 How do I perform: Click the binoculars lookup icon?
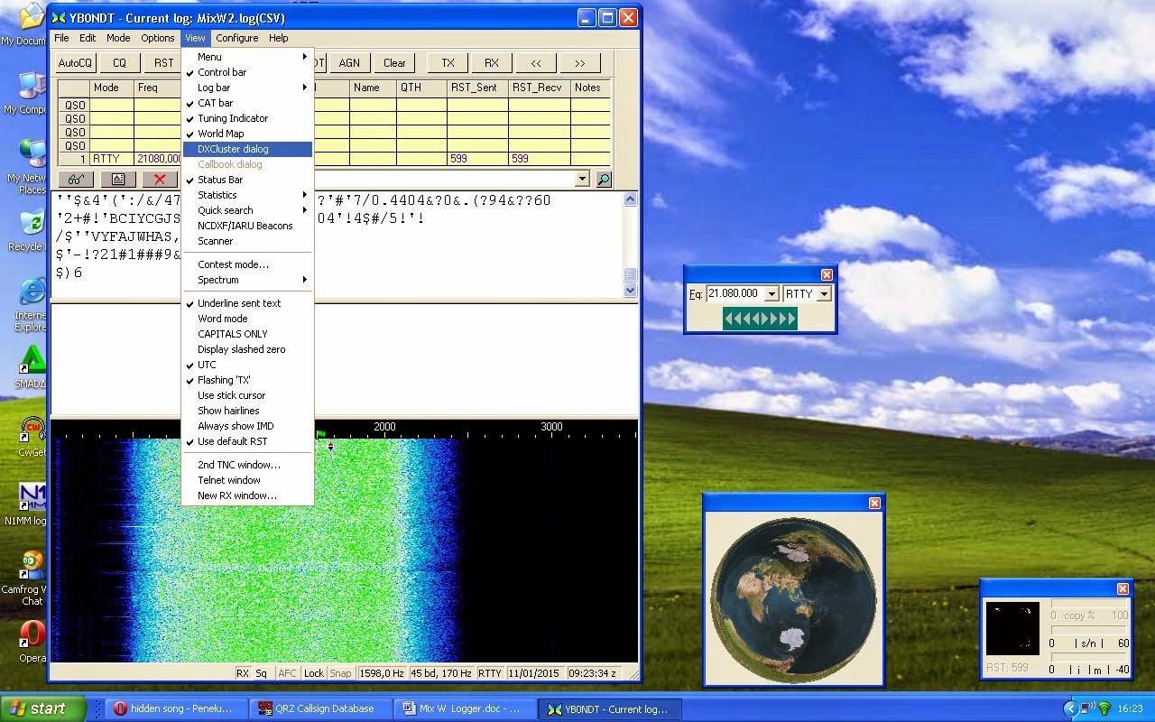77,179
